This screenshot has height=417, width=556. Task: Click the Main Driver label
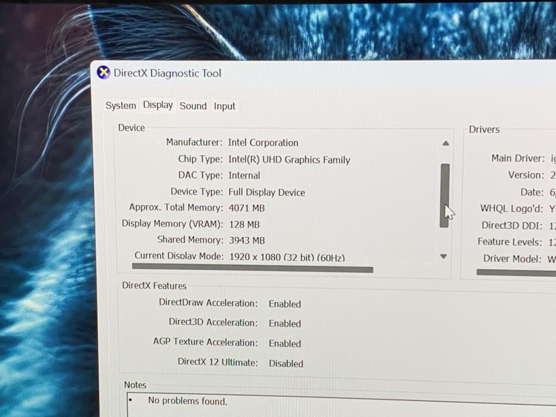pyautogui.click(x=518, y=159)
